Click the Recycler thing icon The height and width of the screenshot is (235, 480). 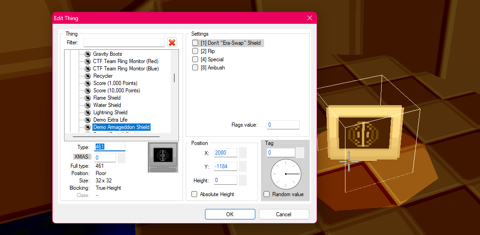[88, 76]
